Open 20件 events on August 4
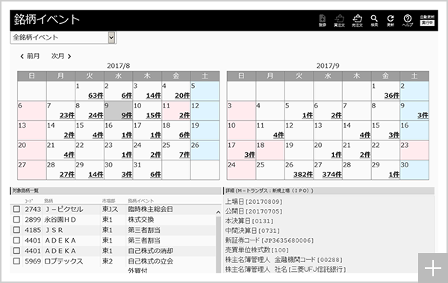This screenshot has height=283, width=448. [182, 96]
